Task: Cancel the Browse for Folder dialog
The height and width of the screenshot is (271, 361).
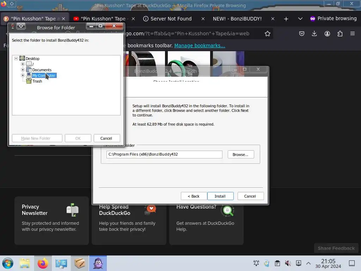Action: tap(106, 138)
